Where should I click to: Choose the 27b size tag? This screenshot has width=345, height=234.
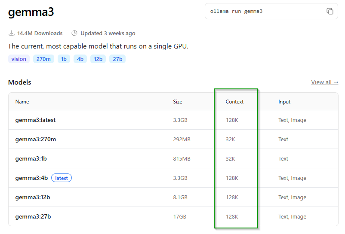[117, 59]
